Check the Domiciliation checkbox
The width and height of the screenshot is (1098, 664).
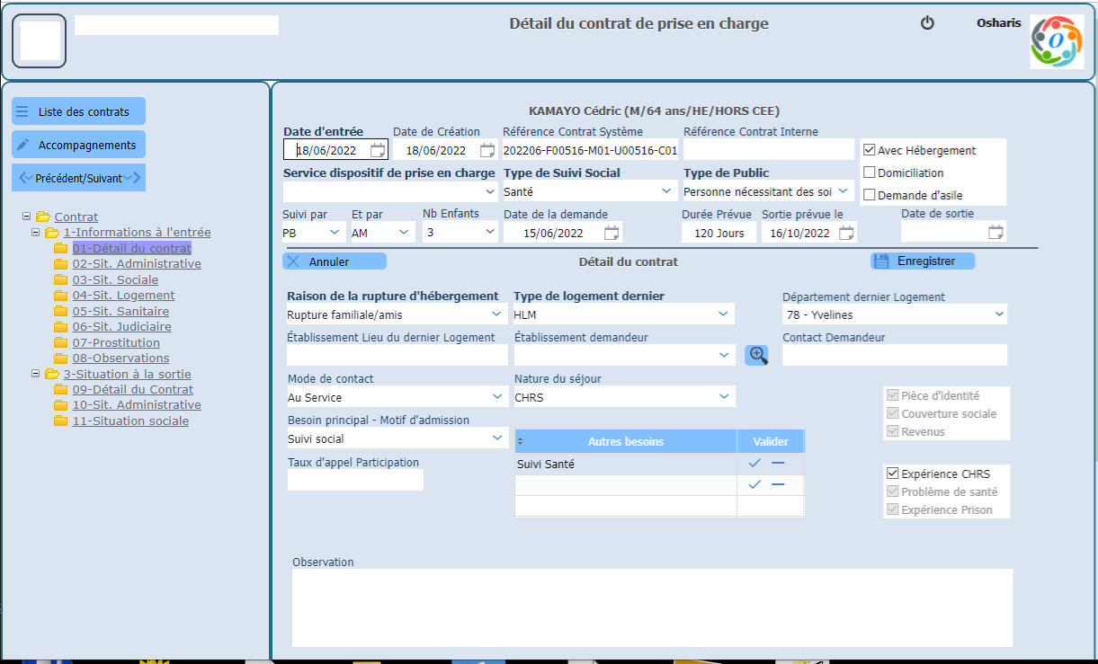click(870, 173)
